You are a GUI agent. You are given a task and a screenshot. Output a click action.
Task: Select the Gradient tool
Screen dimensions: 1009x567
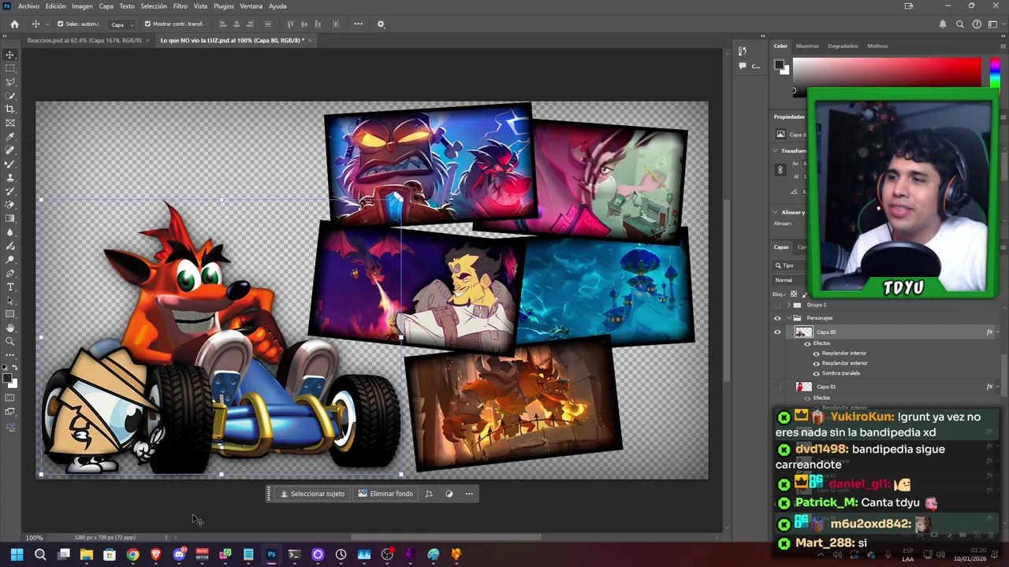pos(10,218)
